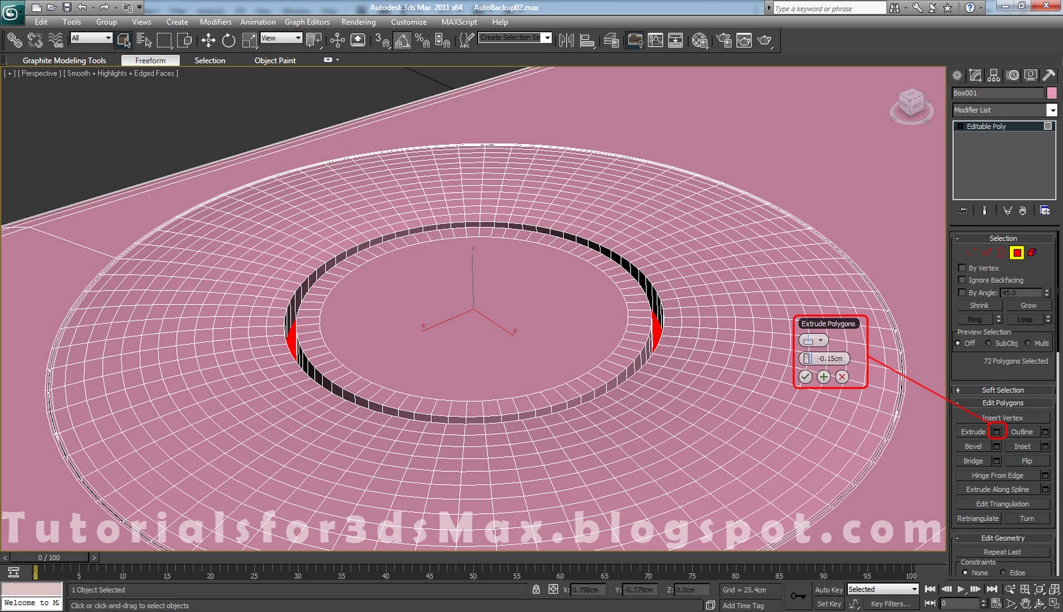Image resolution: width=1063 pixels, height=612 pixels.
Task: Select the Polygon sub-object level
Action: coord(1016,252)
